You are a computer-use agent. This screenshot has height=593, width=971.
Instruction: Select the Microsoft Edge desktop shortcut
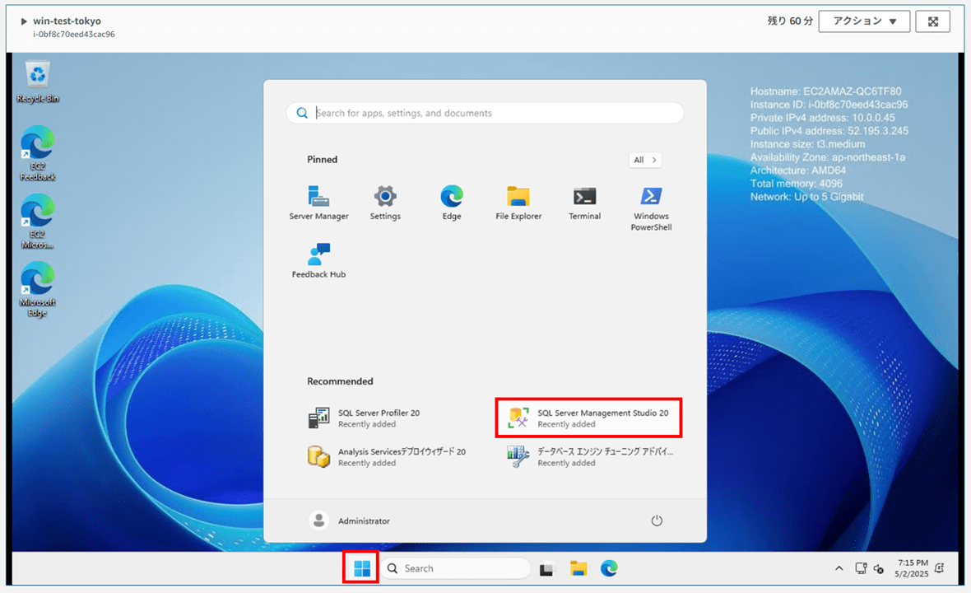(38, 290)
